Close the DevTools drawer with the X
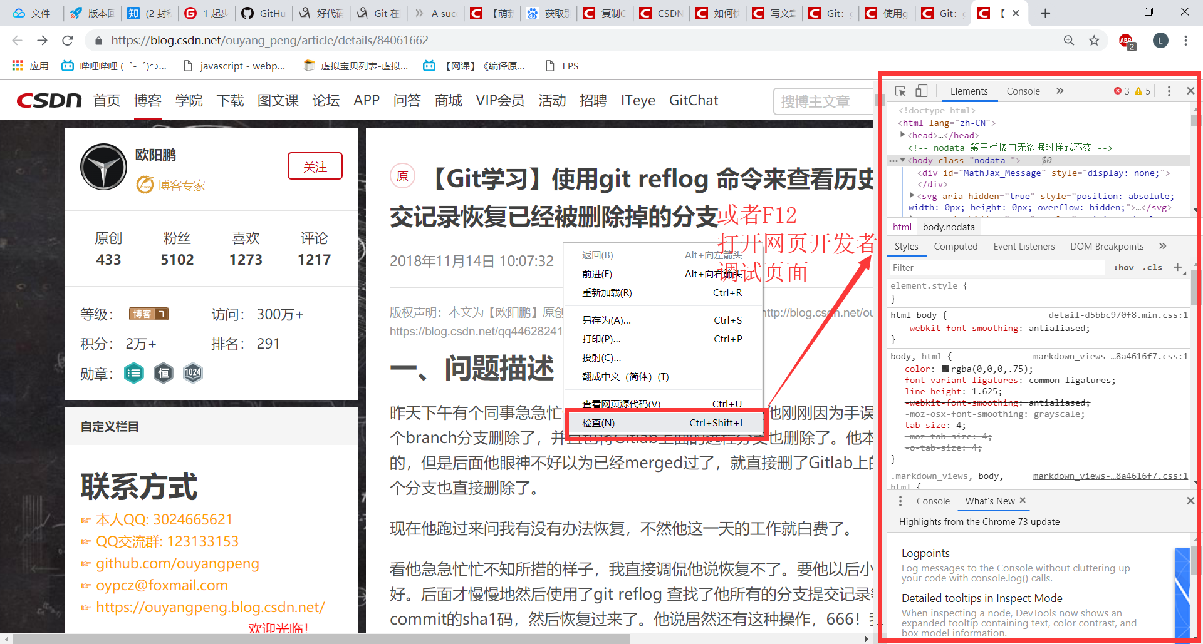 pyautogui.click(x=1190, y=501)
